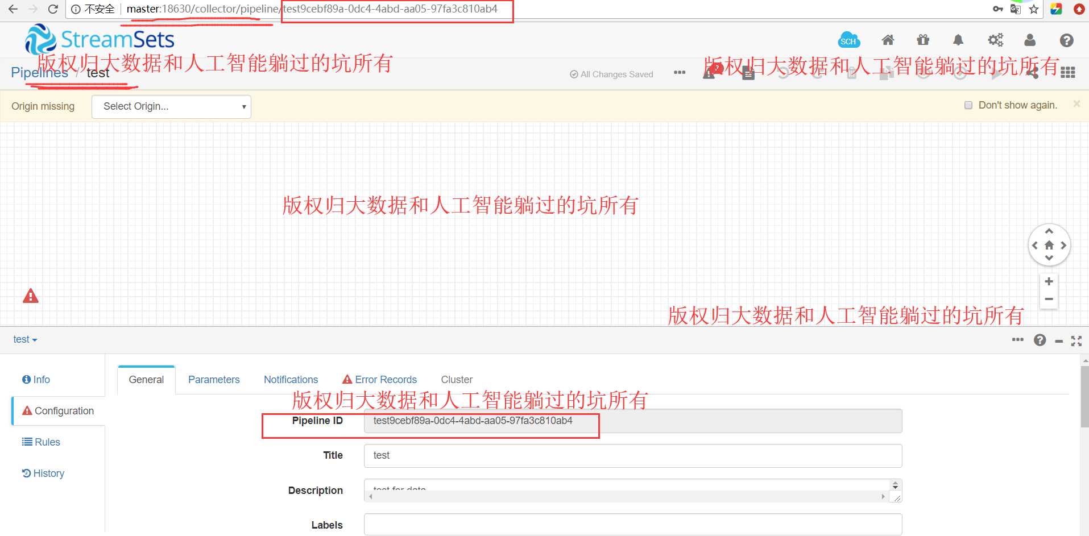Image resolution: width=1089 pixels, height=536 pixels.
Task: Maximize the detail panel
Action: [1076, 340]
